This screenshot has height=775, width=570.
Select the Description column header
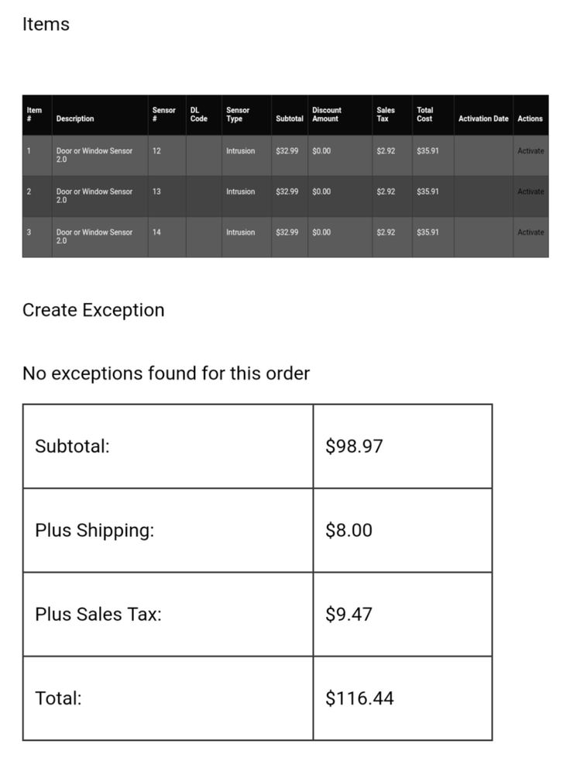(75, 119)
